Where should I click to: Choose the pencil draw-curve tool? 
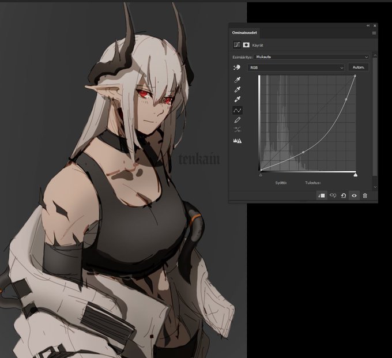pyautogui.click(x=238, y=120)
